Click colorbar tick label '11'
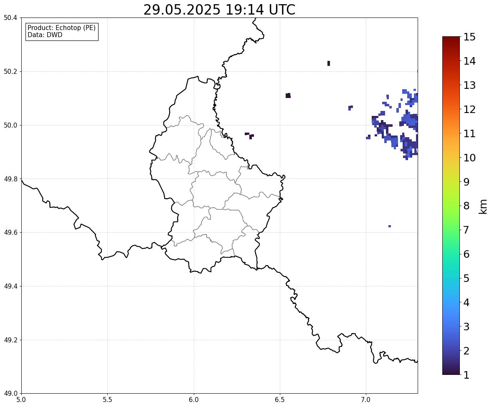The height and width of the screenshot is (407, 492). pyautogui.click(x=469, y=133)
